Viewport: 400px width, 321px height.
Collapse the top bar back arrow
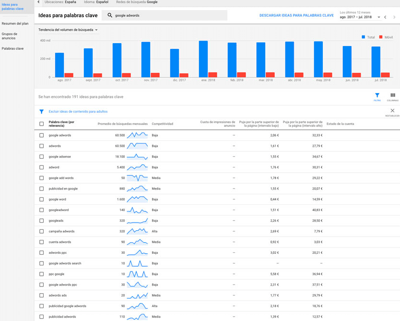coord(38,2)
